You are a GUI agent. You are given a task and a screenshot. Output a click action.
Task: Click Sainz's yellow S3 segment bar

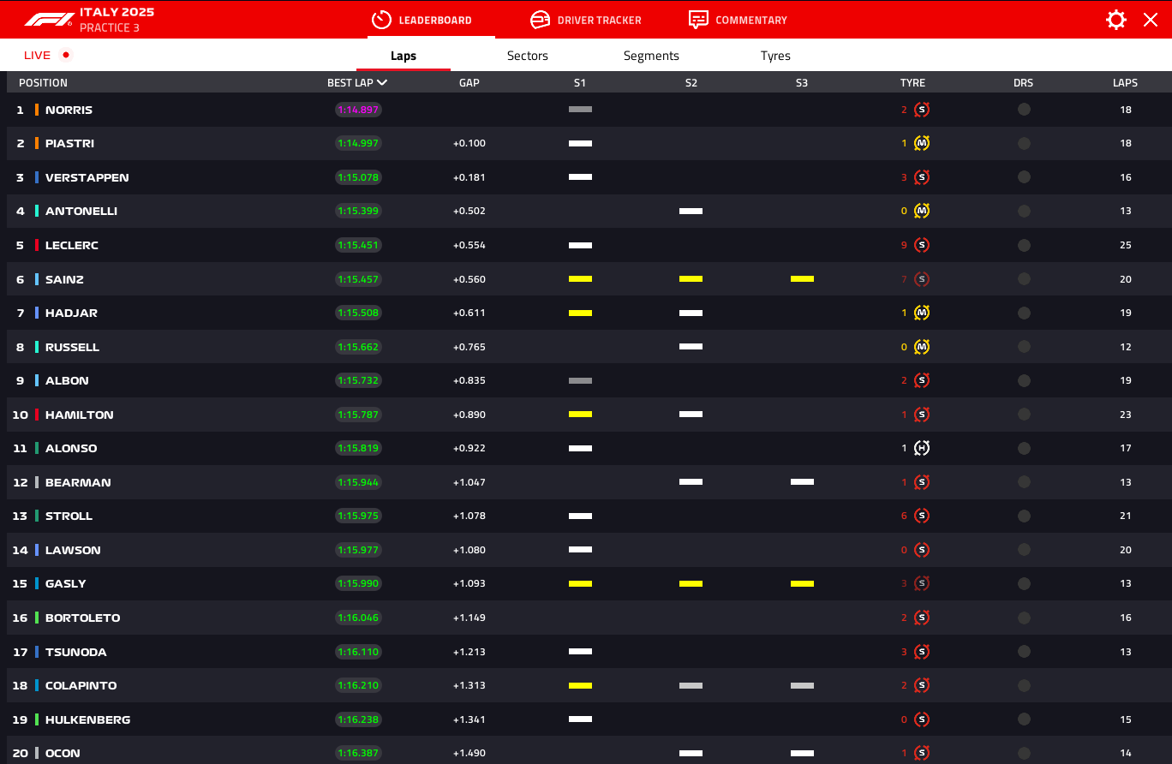[x=802, y=279]
